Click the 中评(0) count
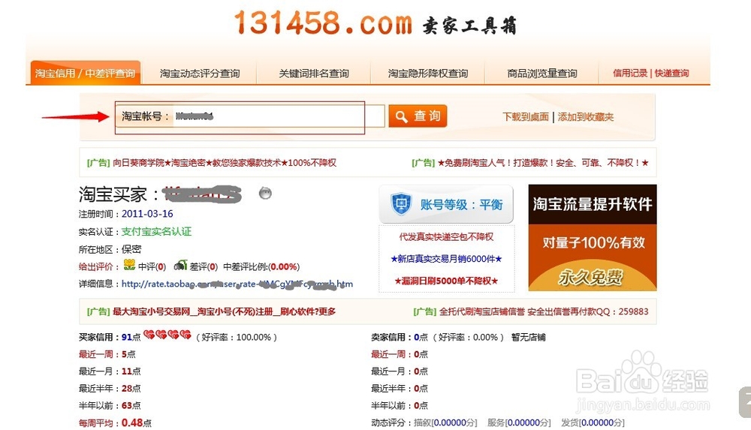The image size is (751, 430). coord(152,266)
